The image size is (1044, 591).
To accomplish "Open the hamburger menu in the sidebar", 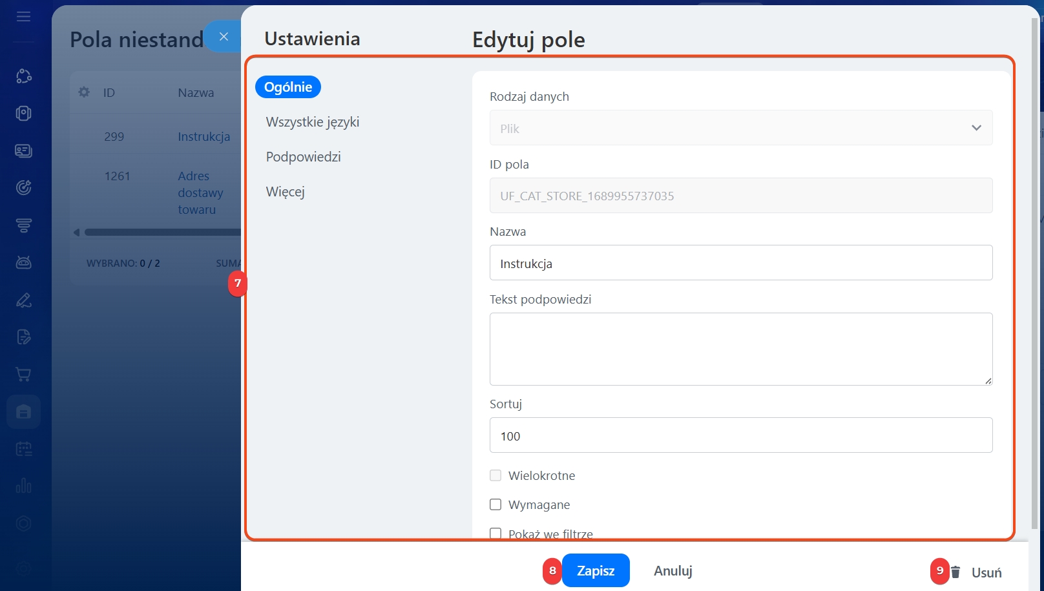I will 23,17.
